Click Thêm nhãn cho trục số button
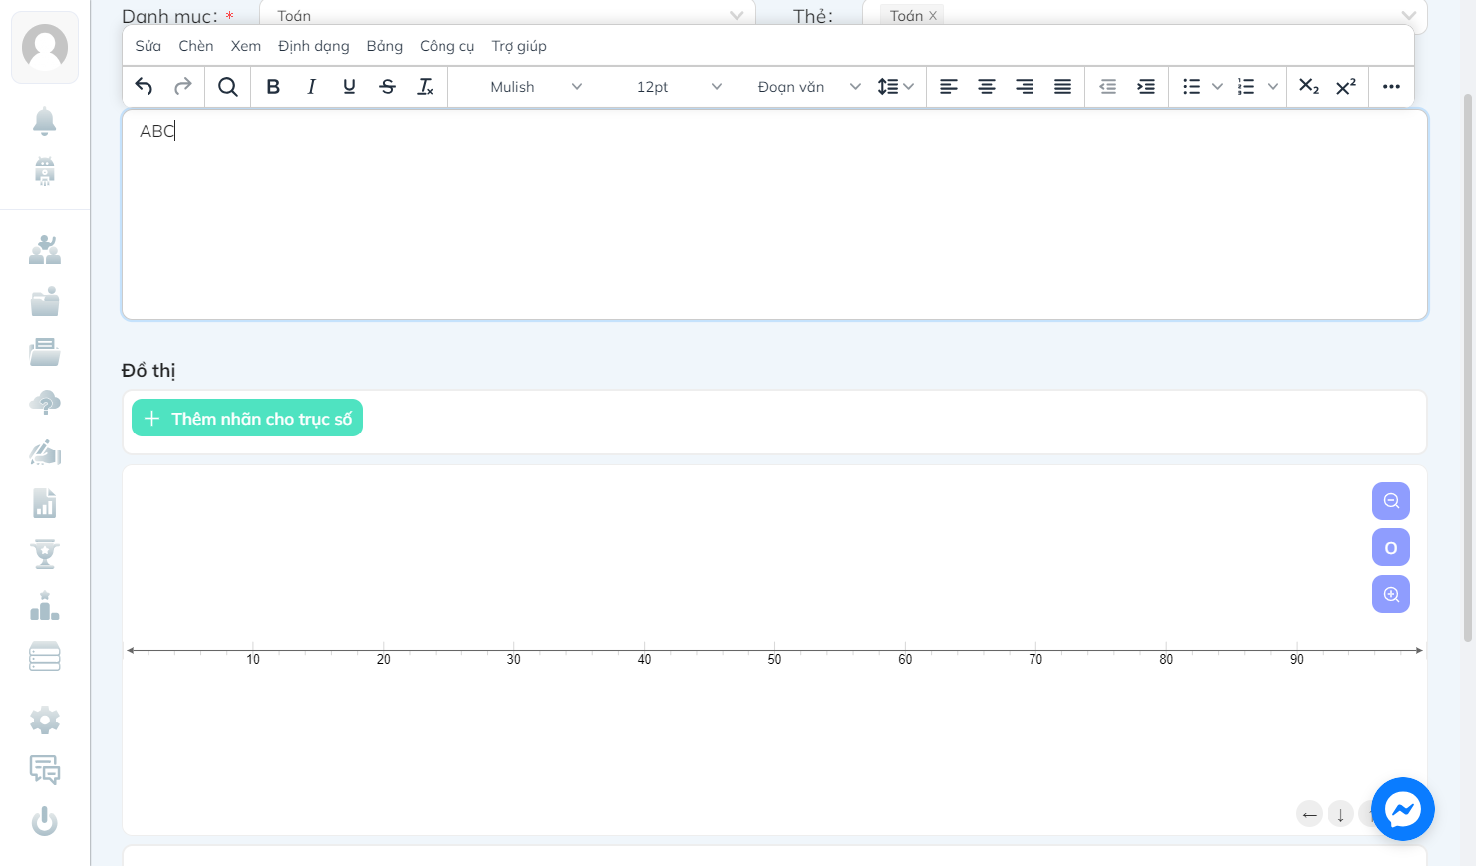The image size is (1476, 866). [x=247, y=419]
